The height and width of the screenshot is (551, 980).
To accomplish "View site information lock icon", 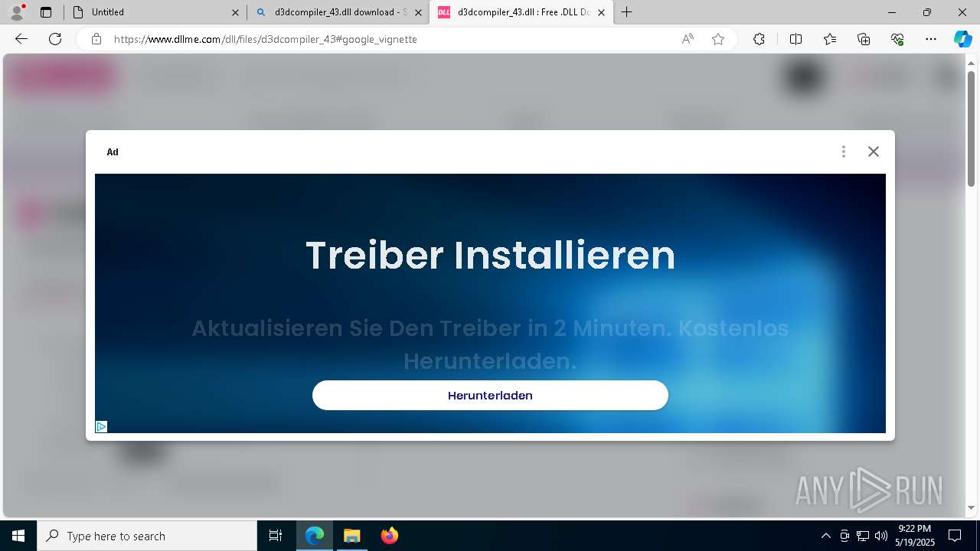I will coord(96,39).
